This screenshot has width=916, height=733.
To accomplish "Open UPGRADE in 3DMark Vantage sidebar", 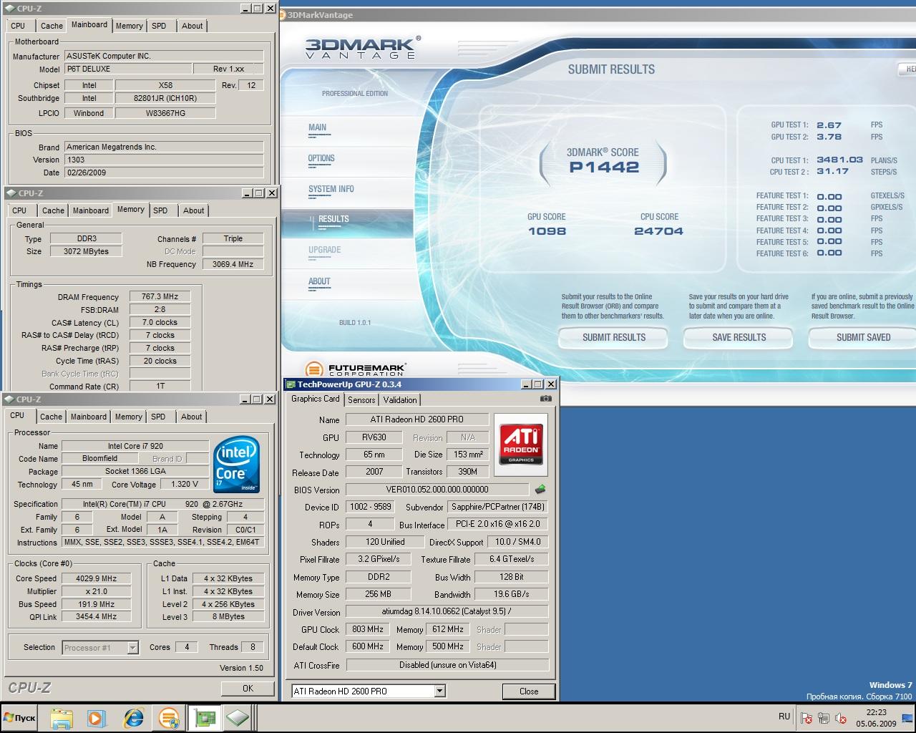I will pos(324,250).
